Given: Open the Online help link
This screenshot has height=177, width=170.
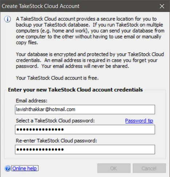Looking at the screenshot, I should [24, 168].
